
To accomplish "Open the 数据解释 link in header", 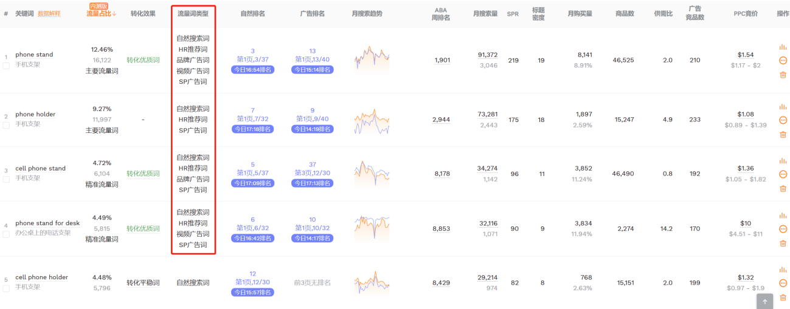I will (49, 13).
